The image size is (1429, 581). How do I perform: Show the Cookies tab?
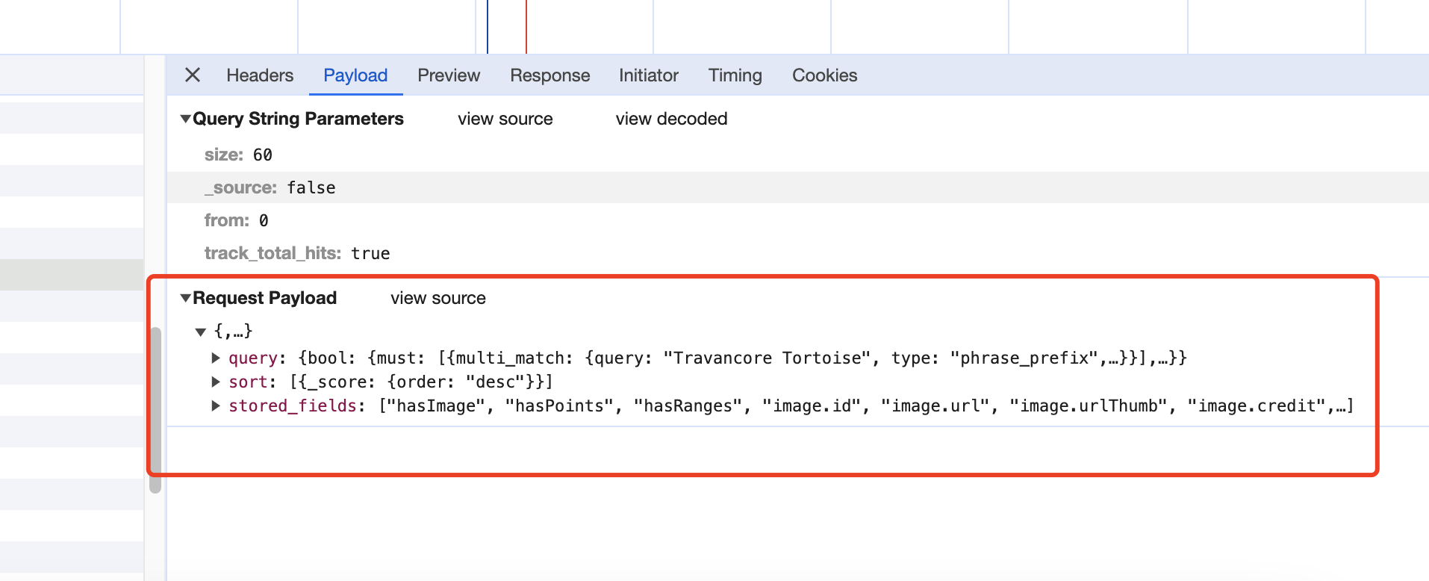pos(824,75)
